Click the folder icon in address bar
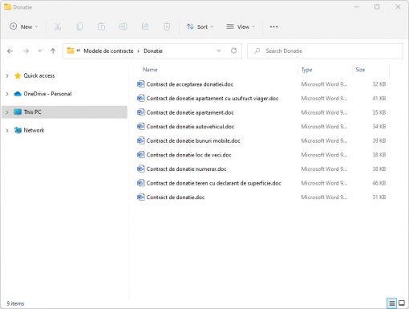Screen dimensions: 409x309 coord(71,51)
